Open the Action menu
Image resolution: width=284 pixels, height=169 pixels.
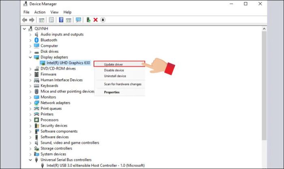(40, 12)
